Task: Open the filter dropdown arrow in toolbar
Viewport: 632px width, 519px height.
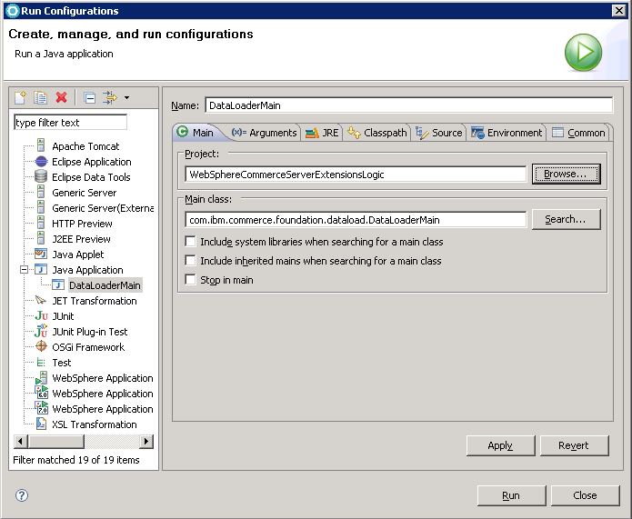Action: tap(126, 97)
